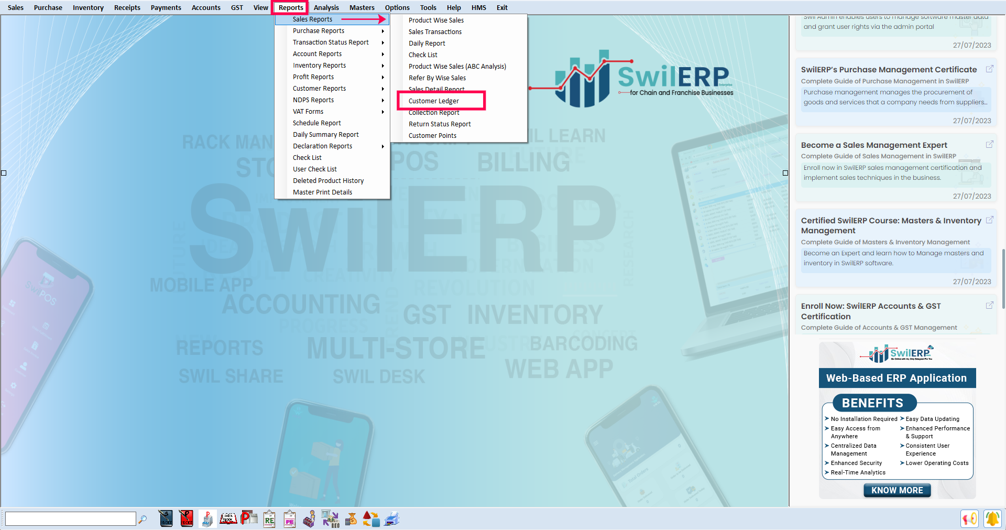Open Become a Sales Management Expert article
Image resolution: width=1006 pixels, height=530 pixels.
pos(874,145)
